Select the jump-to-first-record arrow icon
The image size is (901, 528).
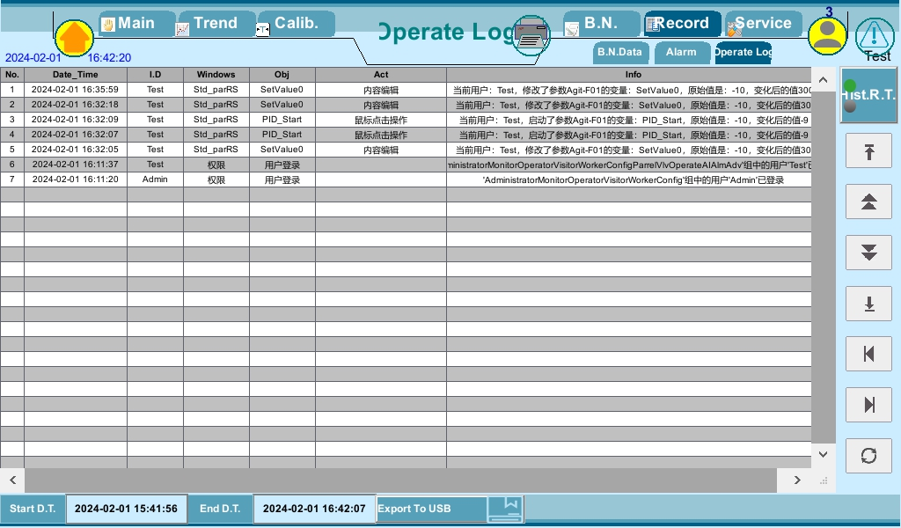click(868, 150)
